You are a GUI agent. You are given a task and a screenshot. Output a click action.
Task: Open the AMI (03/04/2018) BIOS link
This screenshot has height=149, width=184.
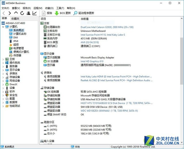pos(90,42)
